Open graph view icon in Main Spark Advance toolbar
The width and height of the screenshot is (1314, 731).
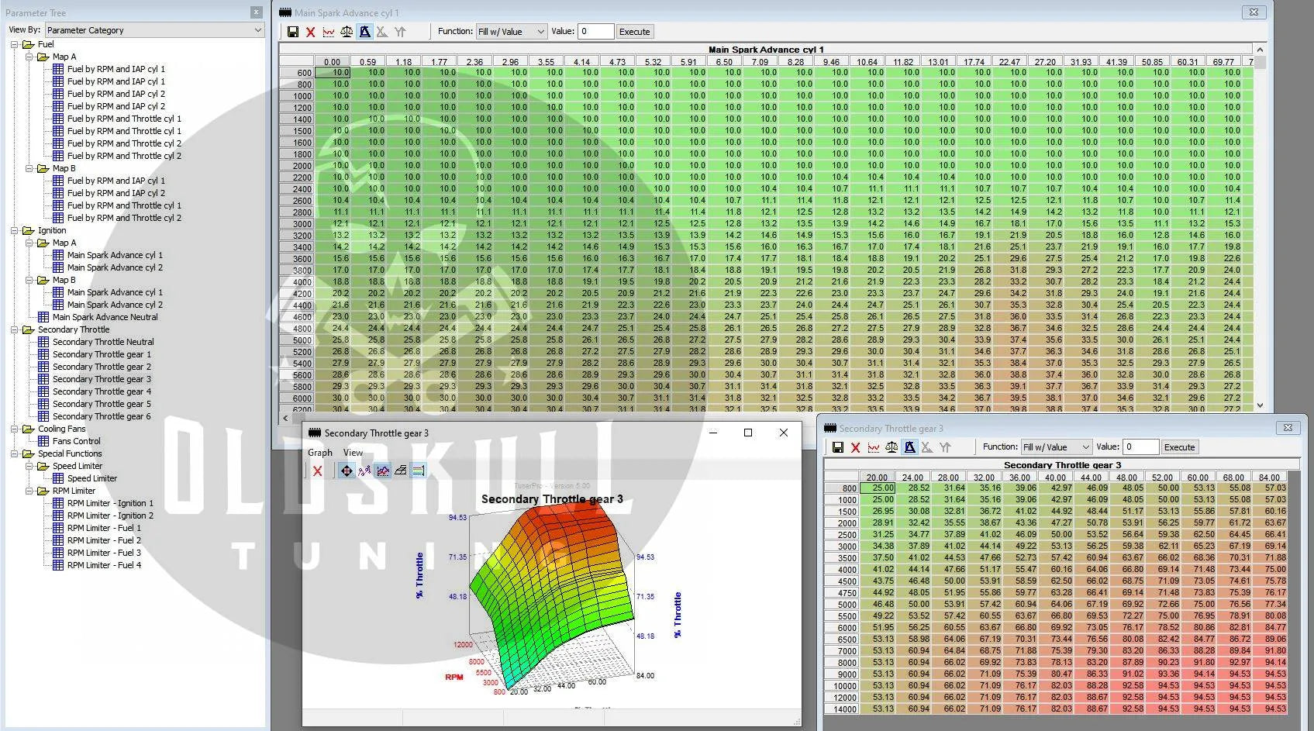tap(329, 32)
